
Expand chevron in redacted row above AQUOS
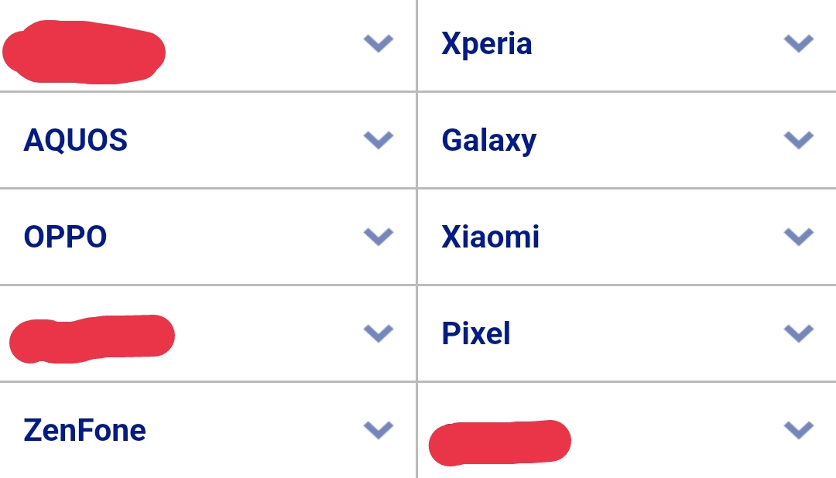coord(379,43)
